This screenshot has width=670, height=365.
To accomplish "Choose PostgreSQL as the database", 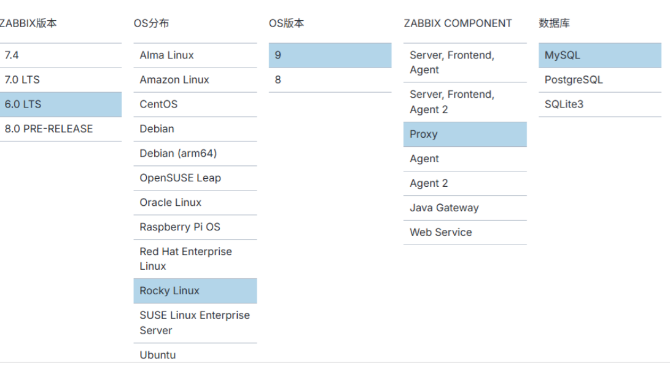I will tap(600, 80).
